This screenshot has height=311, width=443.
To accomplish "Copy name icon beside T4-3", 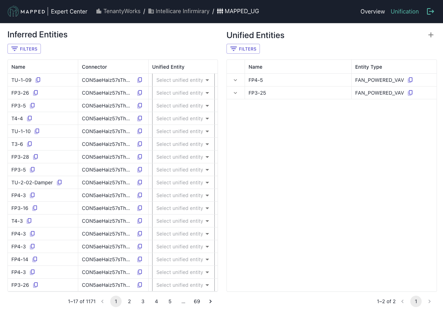I will (x=29, y=221).
